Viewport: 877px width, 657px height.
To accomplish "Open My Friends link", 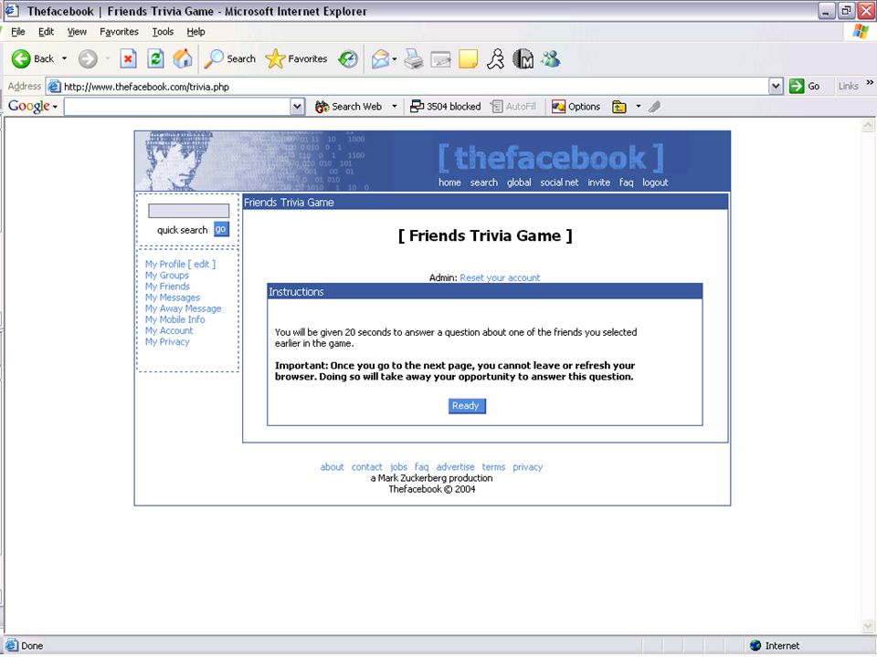I will 167,286.
